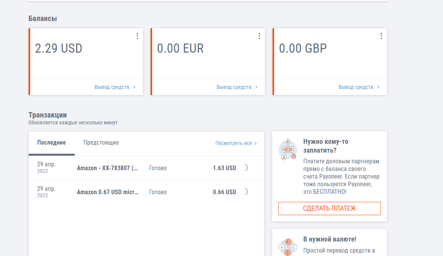Click the 2.29 USD balance amount
Screen dimensions: 443x256
click(x=59, y=48)
